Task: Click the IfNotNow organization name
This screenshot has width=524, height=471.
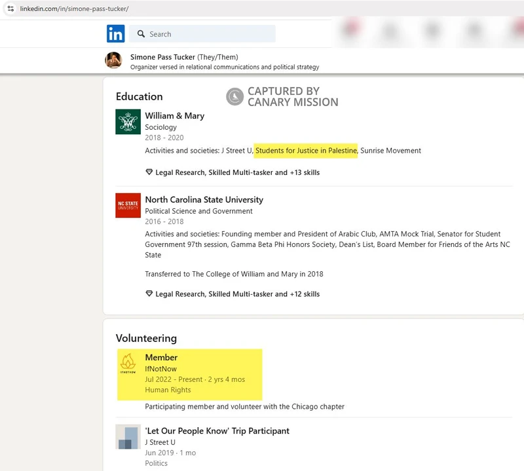Action: tap(160, 369)
